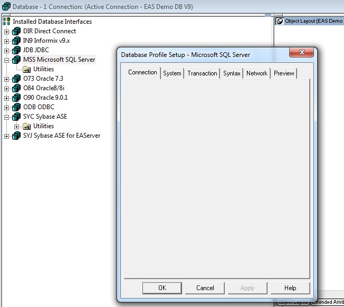Expand the O90 Oracle 9.0.1 node

coord(7,98)
